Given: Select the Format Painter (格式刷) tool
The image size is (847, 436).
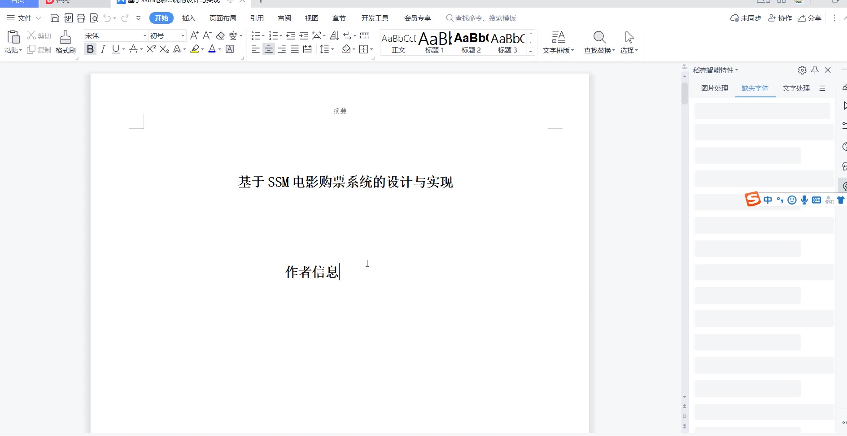Looking at the screenshot, I should point(65,42).
